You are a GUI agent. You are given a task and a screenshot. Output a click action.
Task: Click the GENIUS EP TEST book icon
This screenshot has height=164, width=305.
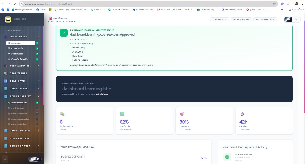coord(6,146)
